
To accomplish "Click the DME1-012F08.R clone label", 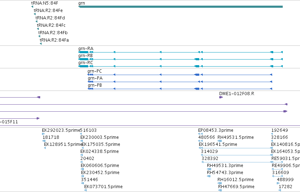I will tap(237, 94).
